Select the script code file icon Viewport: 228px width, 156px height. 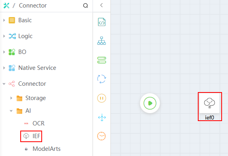[102, 22]
